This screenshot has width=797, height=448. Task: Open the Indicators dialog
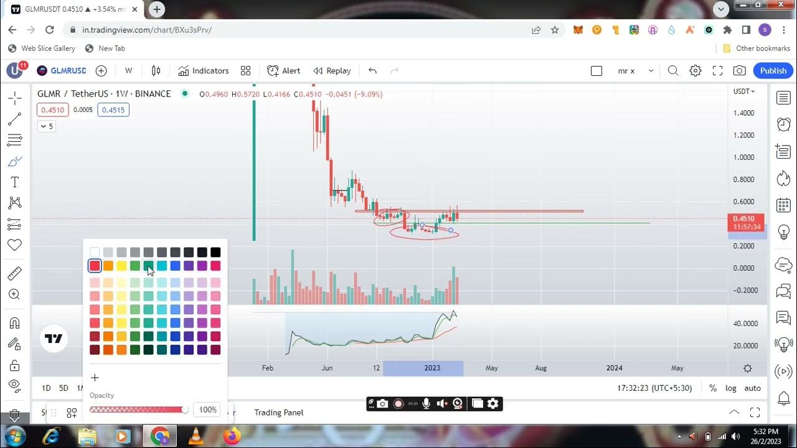(204, 71)
